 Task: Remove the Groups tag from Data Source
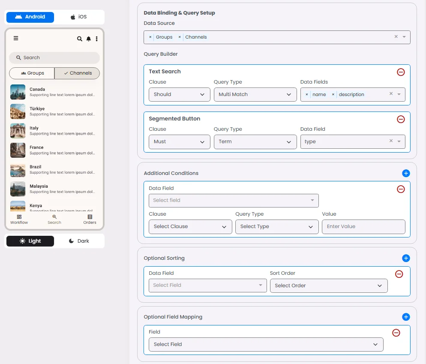point(150,37)
